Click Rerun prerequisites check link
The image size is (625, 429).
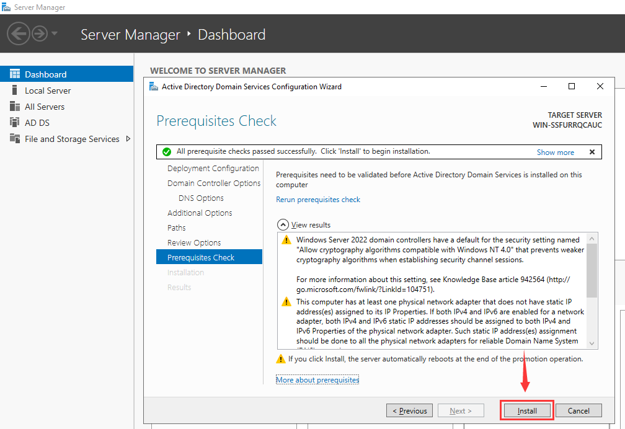point(317,200)
